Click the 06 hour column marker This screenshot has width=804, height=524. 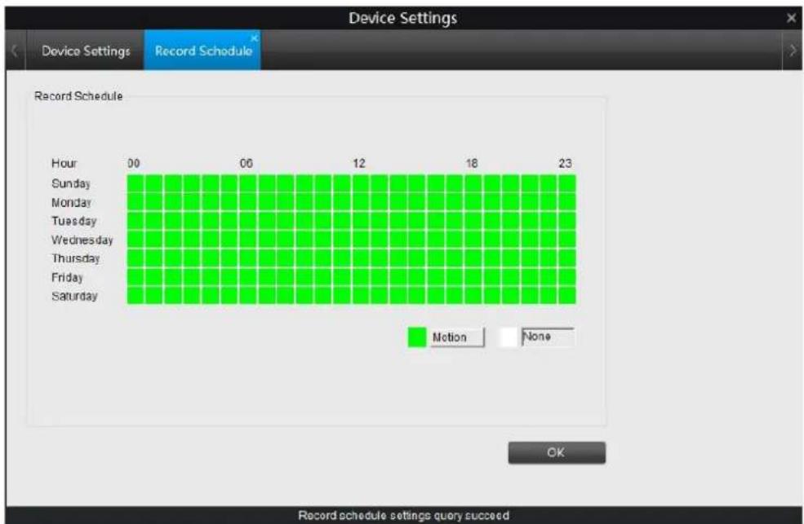(x=247, y=163)
